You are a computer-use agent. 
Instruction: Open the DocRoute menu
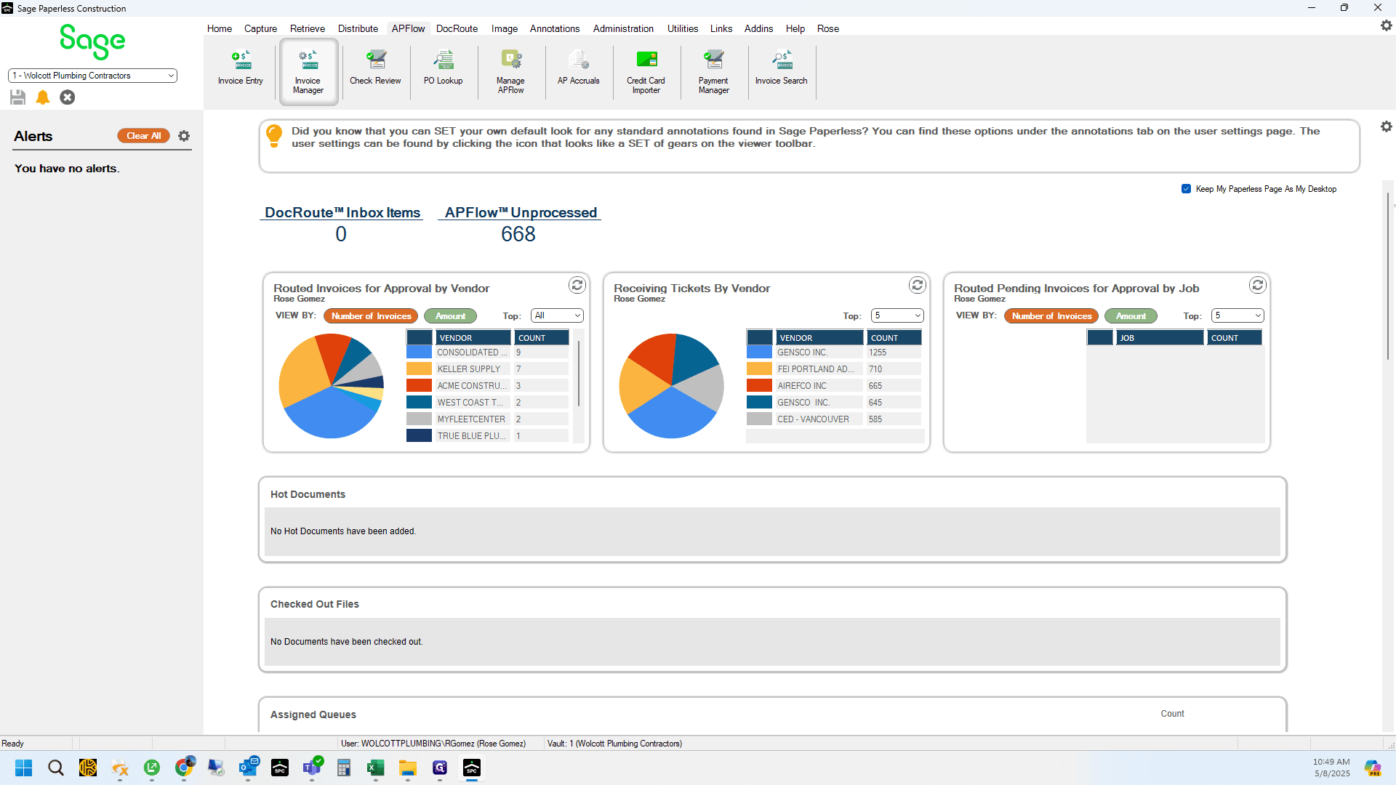(x=457, y=29)
